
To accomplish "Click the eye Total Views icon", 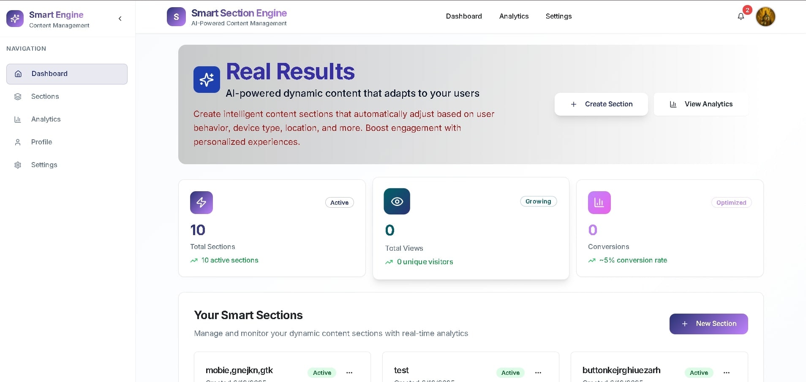I will point(397,201).
